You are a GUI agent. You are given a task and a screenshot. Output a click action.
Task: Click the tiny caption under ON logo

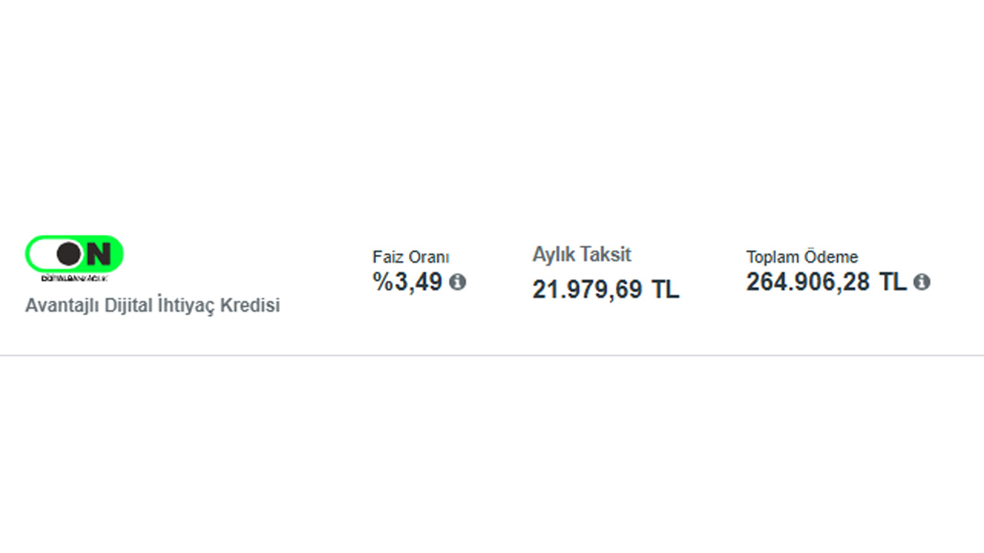74,277
